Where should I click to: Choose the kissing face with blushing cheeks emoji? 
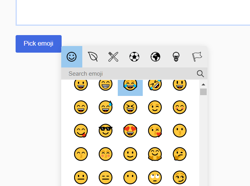point(106,154)
